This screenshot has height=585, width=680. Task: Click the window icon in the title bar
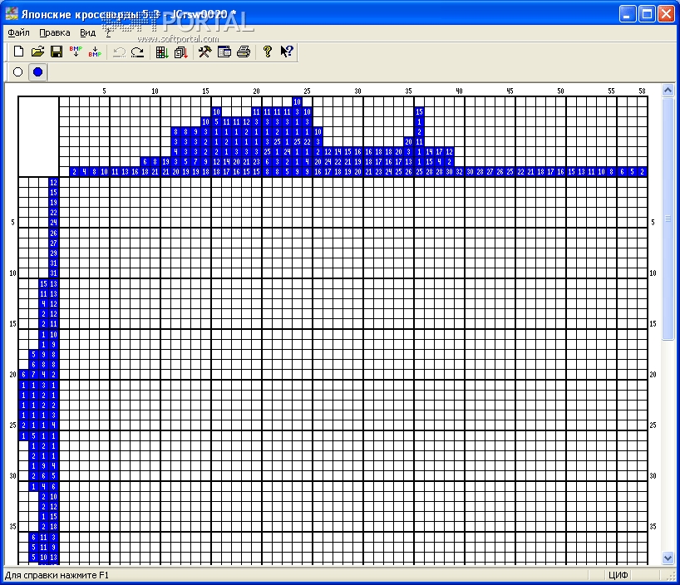click(x=12, y=14)
